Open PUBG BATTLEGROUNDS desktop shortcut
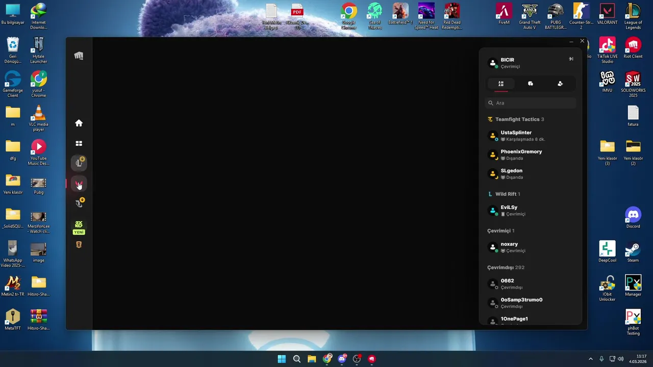 click(556, 16)
